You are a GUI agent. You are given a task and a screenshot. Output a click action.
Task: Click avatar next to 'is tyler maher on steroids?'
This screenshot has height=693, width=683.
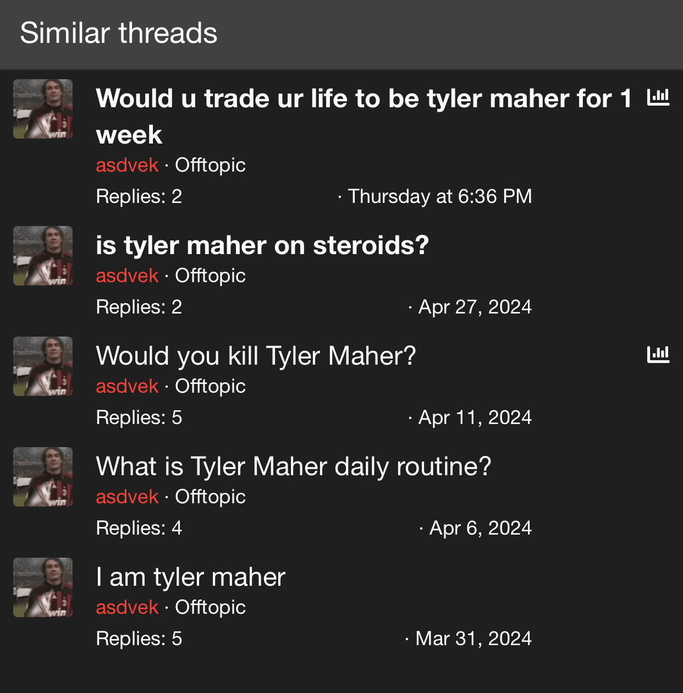tap(43, 256)
